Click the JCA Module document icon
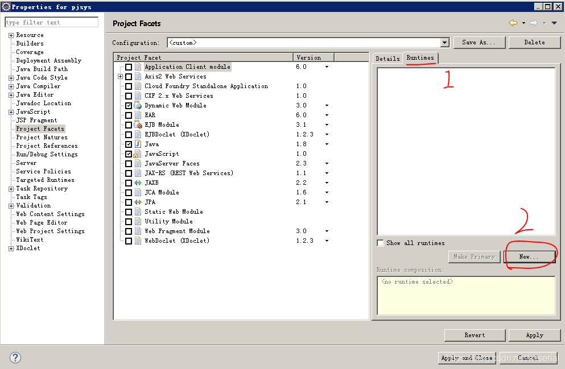Image resolution: width=565 pixels, height=369 pixels. (138, 193)
